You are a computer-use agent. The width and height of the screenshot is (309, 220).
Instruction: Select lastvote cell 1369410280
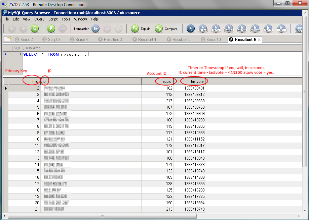(x=190, y=120)
